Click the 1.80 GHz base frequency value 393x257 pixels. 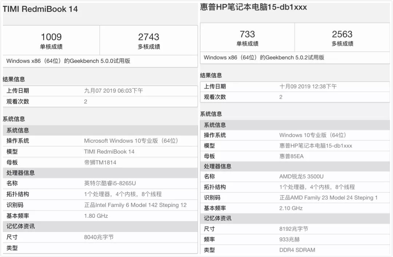click(96, 216)
